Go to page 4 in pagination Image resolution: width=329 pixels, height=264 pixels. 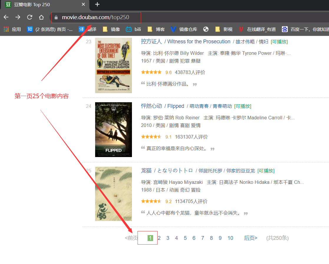pyautogui.click(x=176, y=238)
